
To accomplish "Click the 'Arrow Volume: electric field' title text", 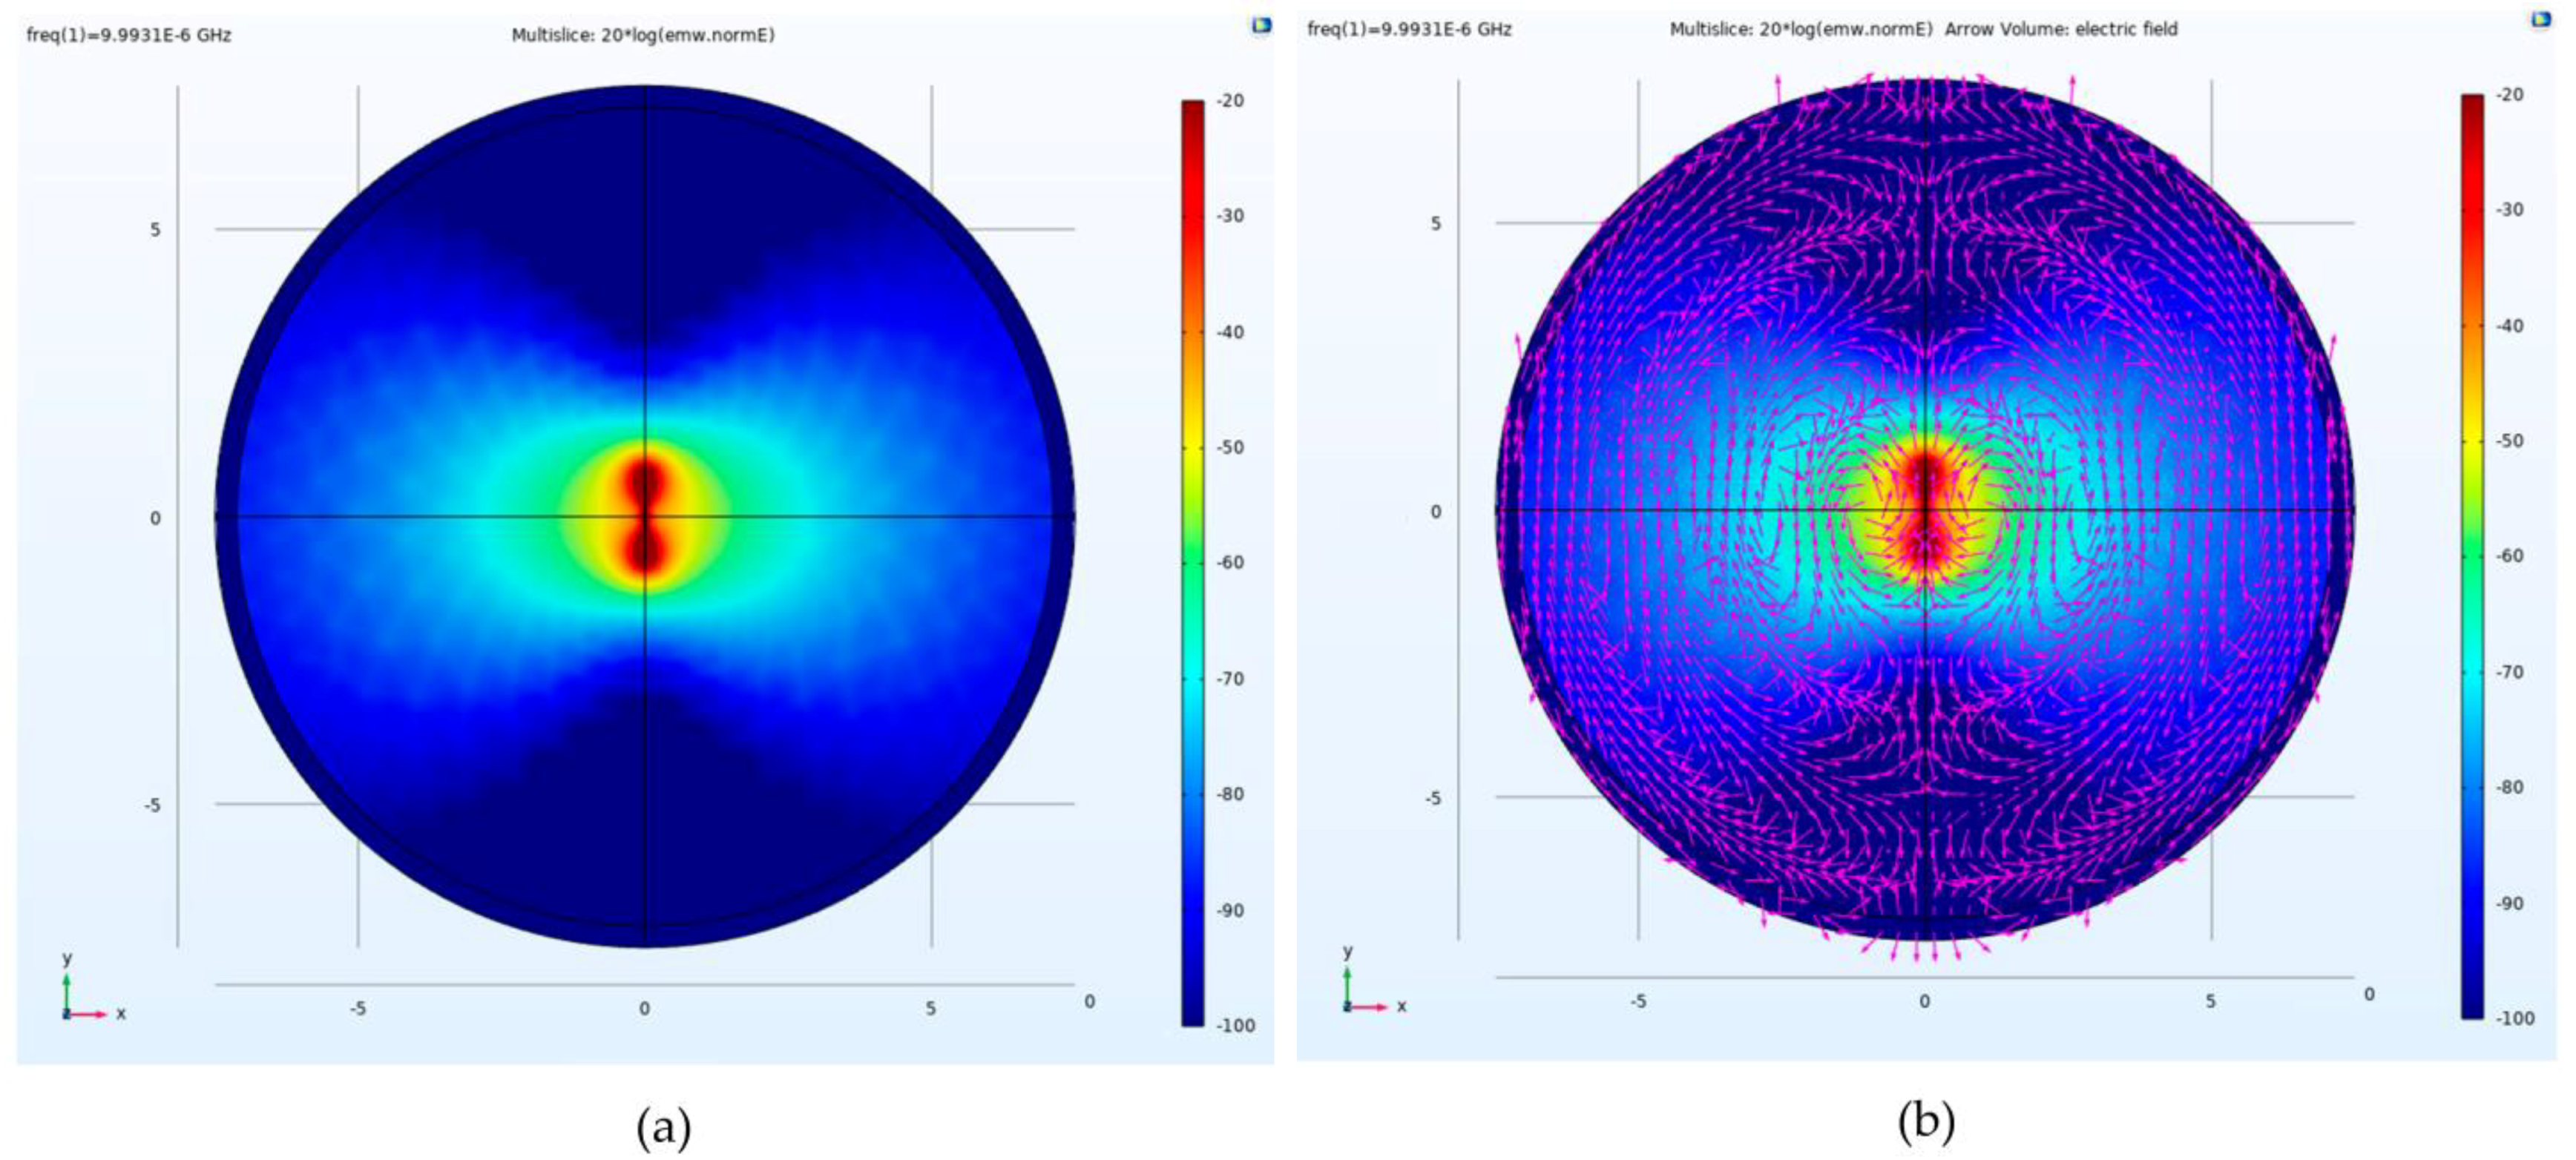I will coord(2060,29).
